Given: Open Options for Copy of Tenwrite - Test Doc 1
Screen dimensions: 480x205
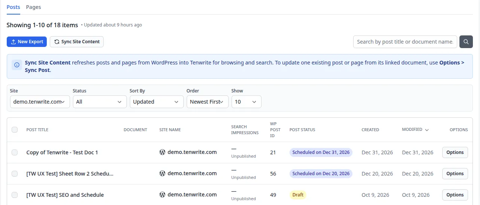Looking at the screenshot, I should click(455, 152).
